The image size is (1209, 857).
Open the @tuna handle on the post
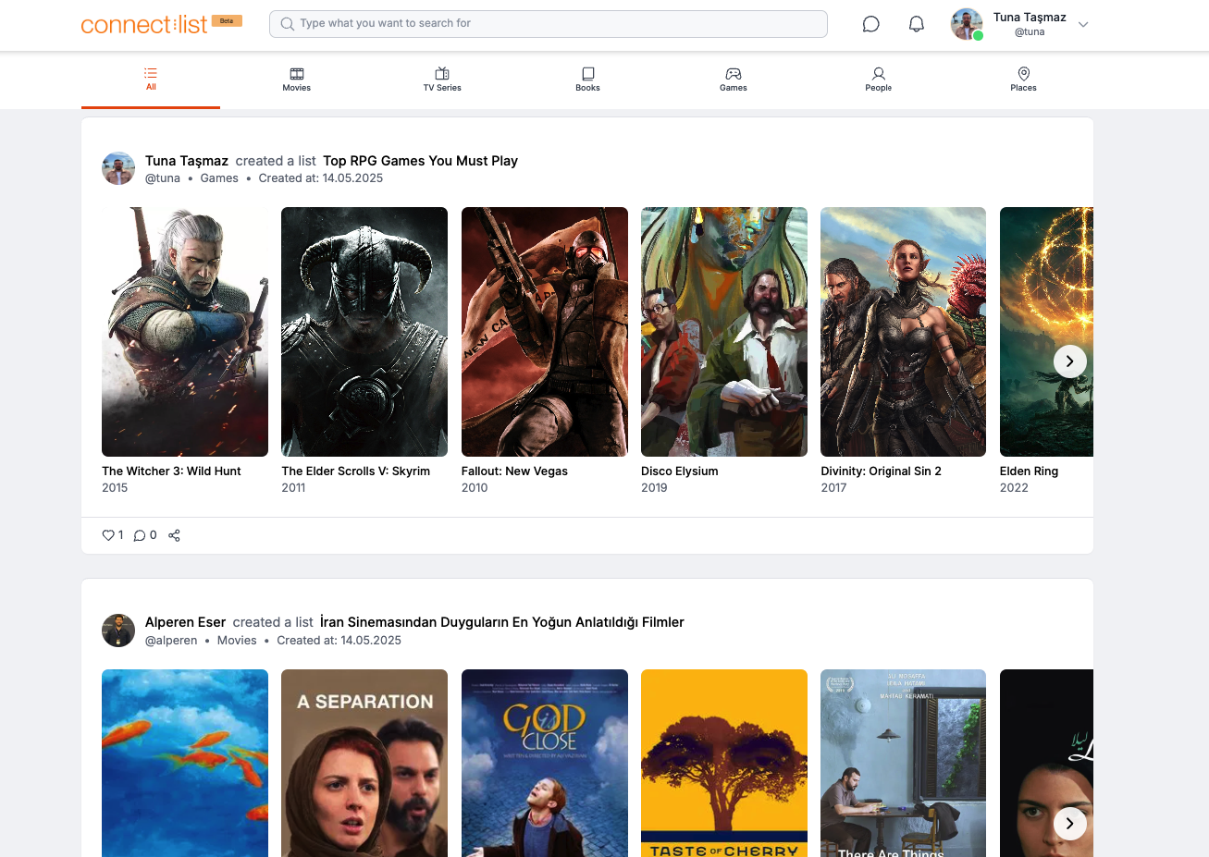(163, 178)
